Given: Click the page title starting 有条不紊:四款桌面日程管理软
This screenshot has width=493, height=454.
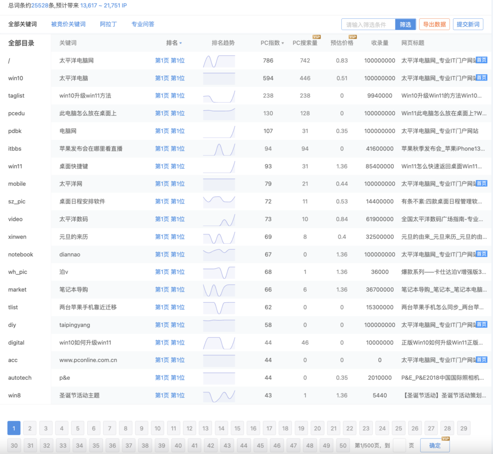Looking at the screenshot, I should pos(442,201).
